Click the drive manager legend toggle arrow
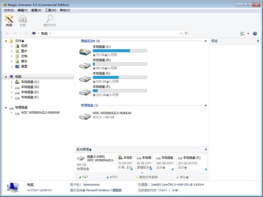 [x=142, y=173]
